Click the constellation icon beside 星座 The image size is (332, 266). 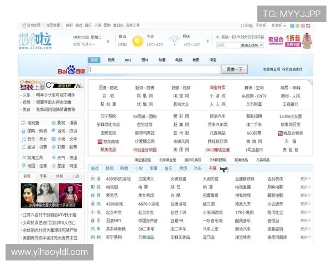[x=54, y=166]
